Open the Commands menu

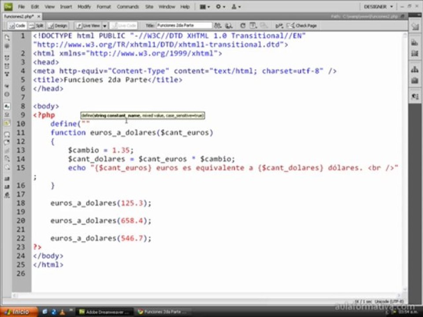128,7
